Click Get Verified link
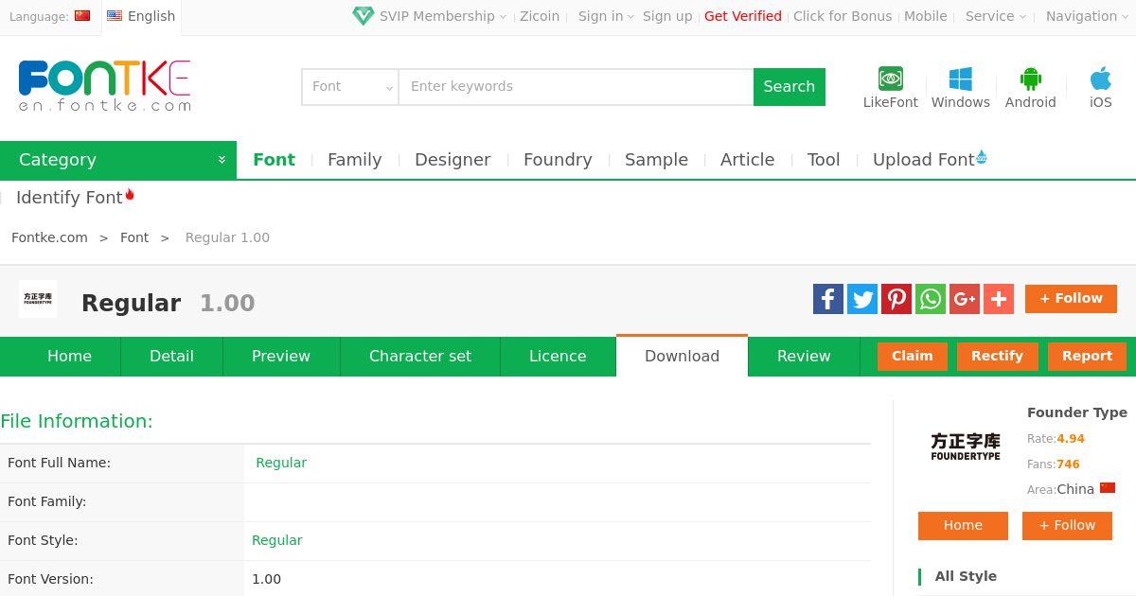Viewport: 1136px width, 596px height. pos(743,16)
